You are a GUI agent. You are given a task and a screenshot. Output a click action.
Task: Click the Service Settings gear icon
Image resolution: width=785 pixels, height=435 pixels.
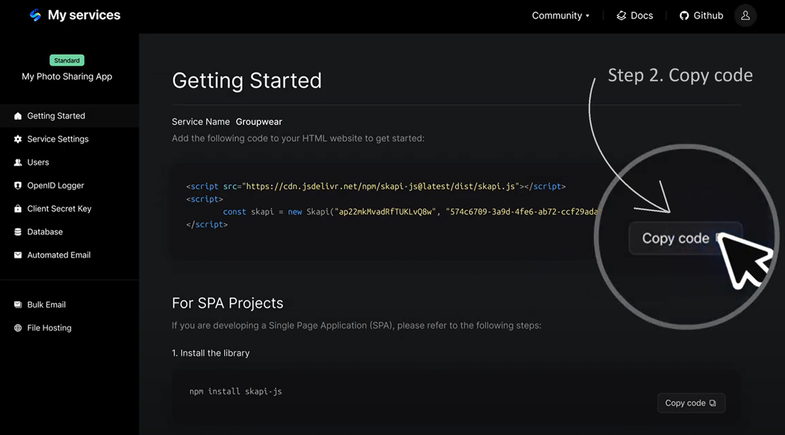18,139
